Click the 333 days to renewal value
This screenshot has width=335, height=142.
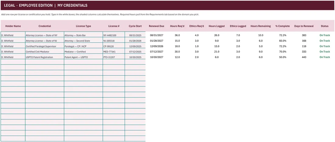point(304,52)
